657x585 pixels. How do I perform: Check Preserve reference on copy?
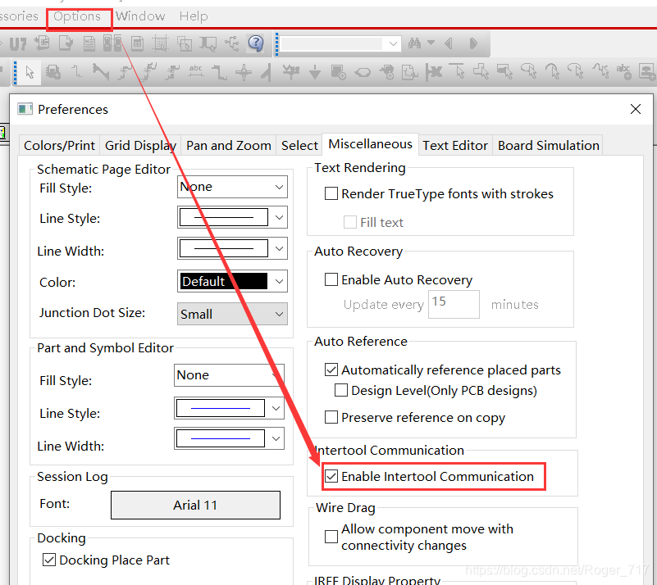(331, 417)
